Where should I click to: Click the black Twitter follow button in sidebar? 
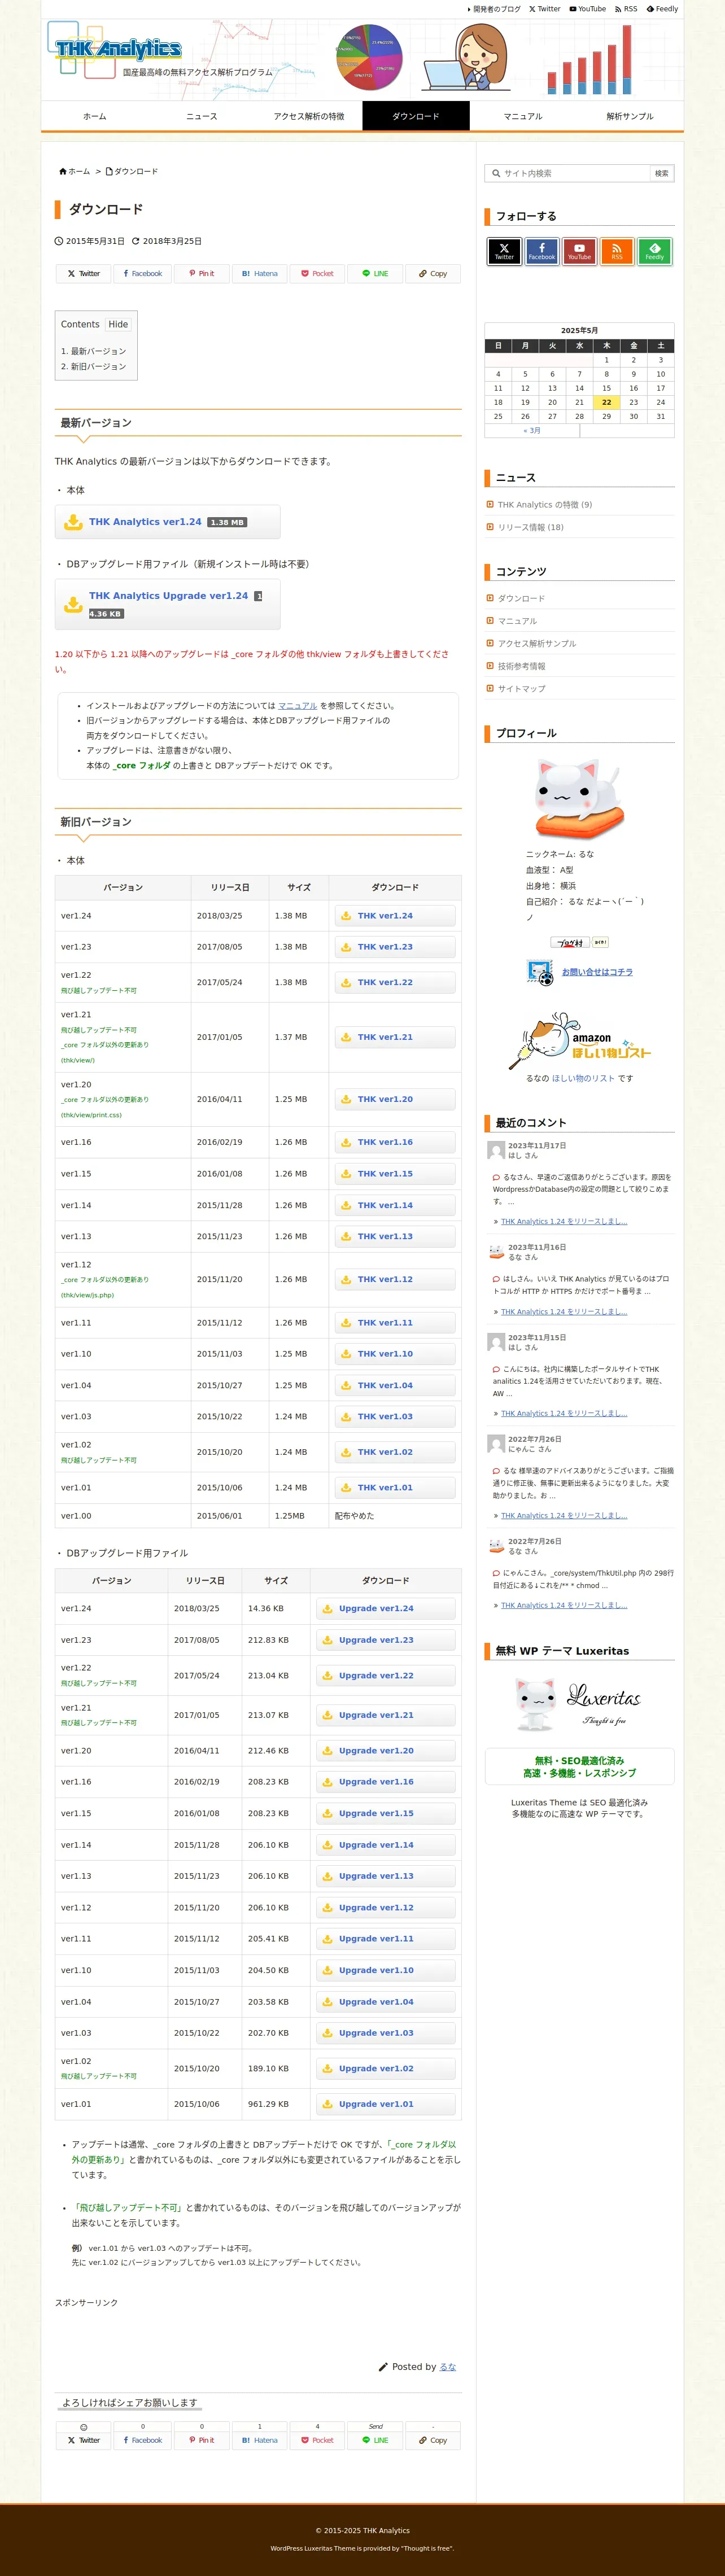(504, 251)
